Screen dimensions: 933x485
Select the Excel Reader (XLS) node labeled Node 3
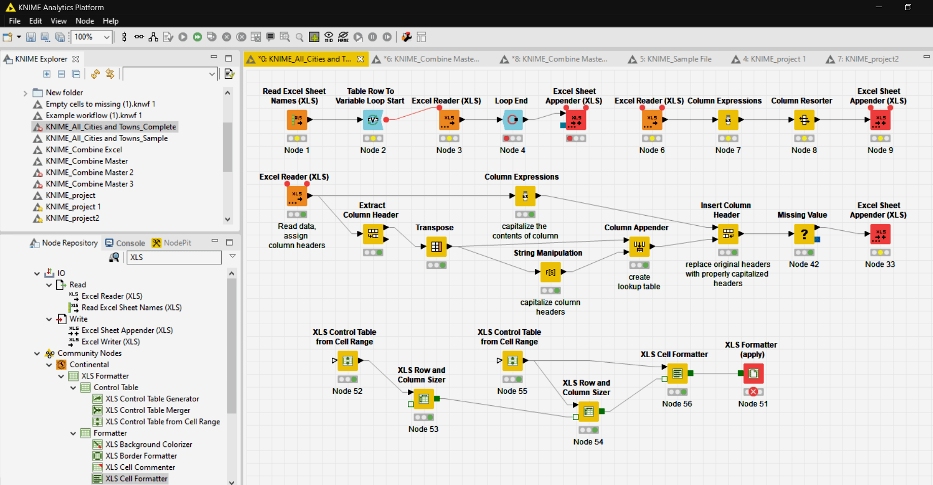click(448, 120)
